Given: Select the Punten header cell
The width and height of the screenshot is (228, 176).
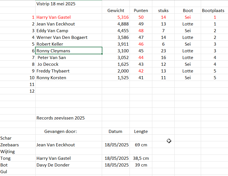Looking at the screenshot, I should click(x=141, y=10).
